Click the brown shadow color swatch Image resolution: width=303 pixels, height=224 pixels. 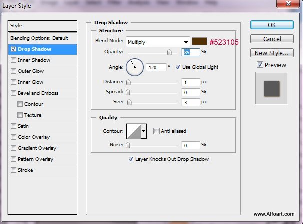pyautogui.click(x=199, y=42)
